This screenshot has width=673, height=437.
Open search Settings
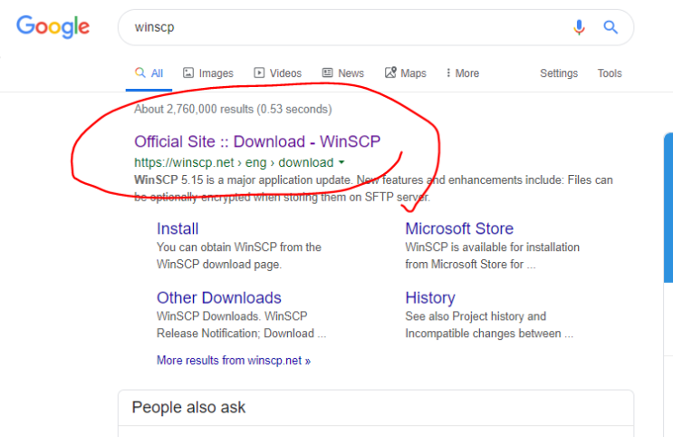tap(559, 73)
